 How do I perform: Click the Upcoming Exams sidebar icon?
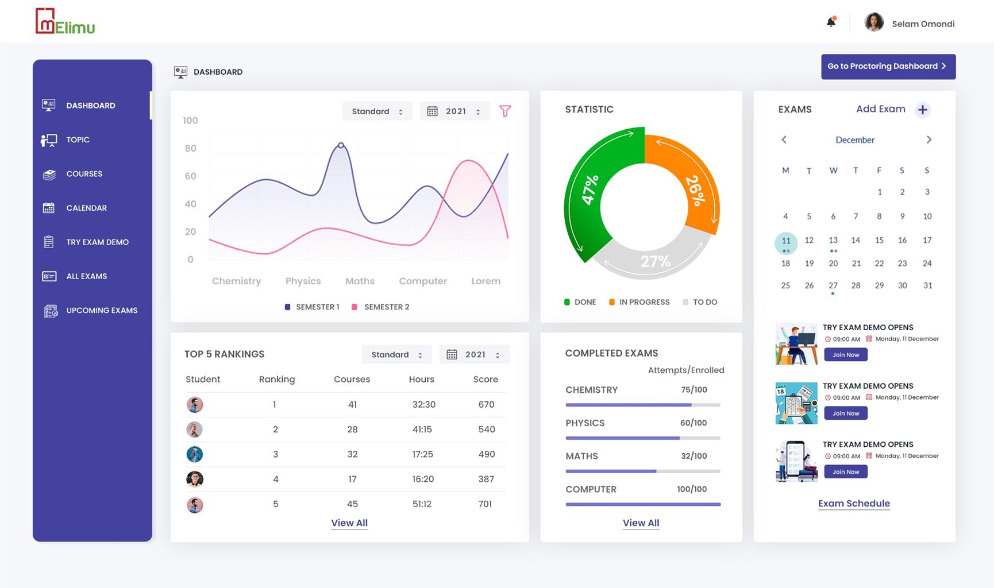tap(51, 311)
